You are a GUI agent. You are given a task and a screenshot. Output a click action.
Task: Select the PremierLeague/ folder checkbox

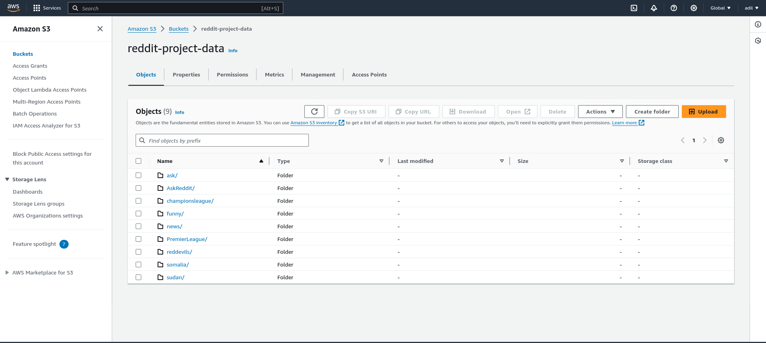tap(138, 239)
